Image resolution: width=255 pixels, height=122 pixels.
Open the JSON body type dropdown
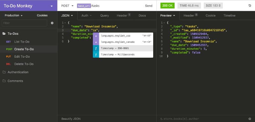click(67, 16)
